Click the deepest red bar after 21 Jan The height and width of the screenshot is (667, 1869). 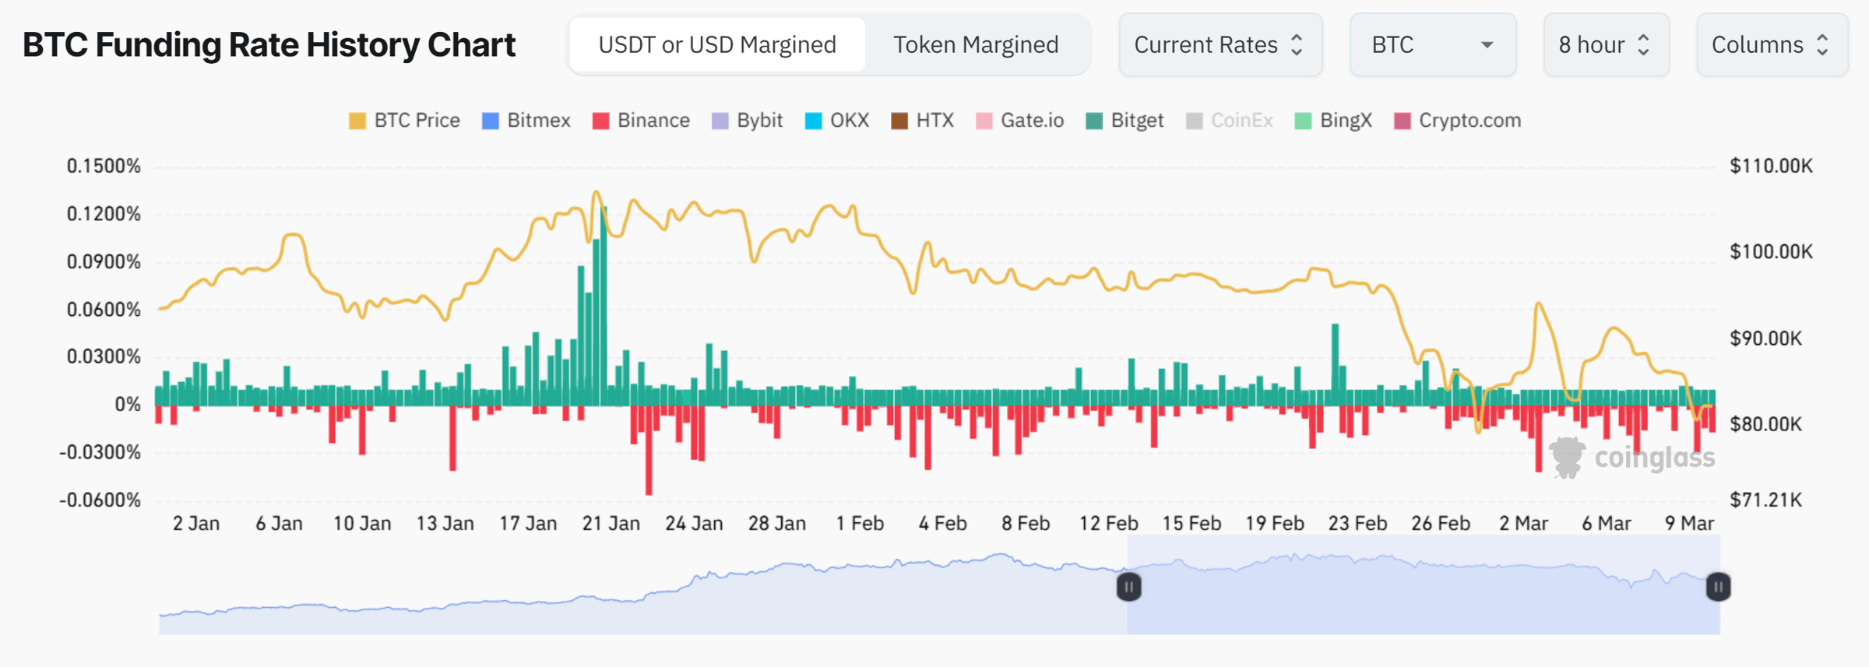[649, 449]
